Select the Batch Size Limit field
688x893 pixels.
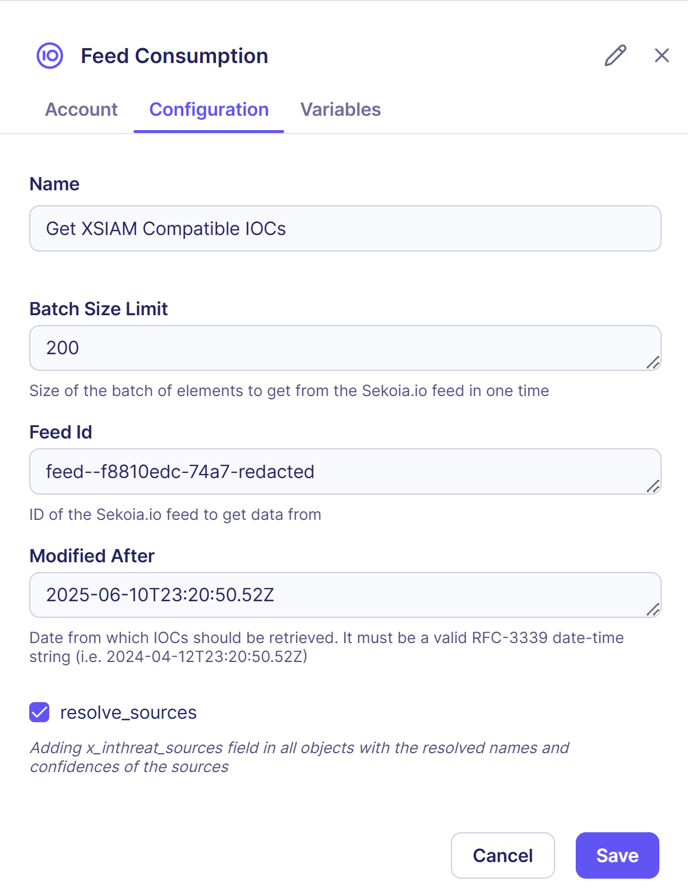344,348
